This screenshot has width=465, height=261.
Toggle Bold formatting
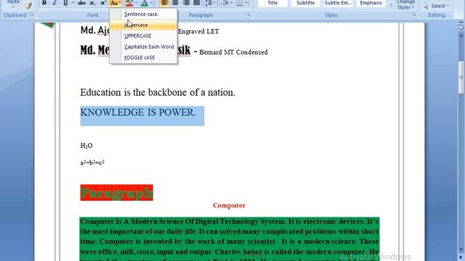click(44, 3)
